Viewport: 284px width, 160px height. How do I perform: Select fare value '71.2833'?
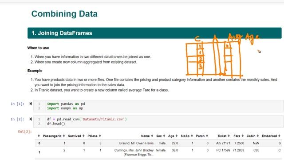[238, 150]
